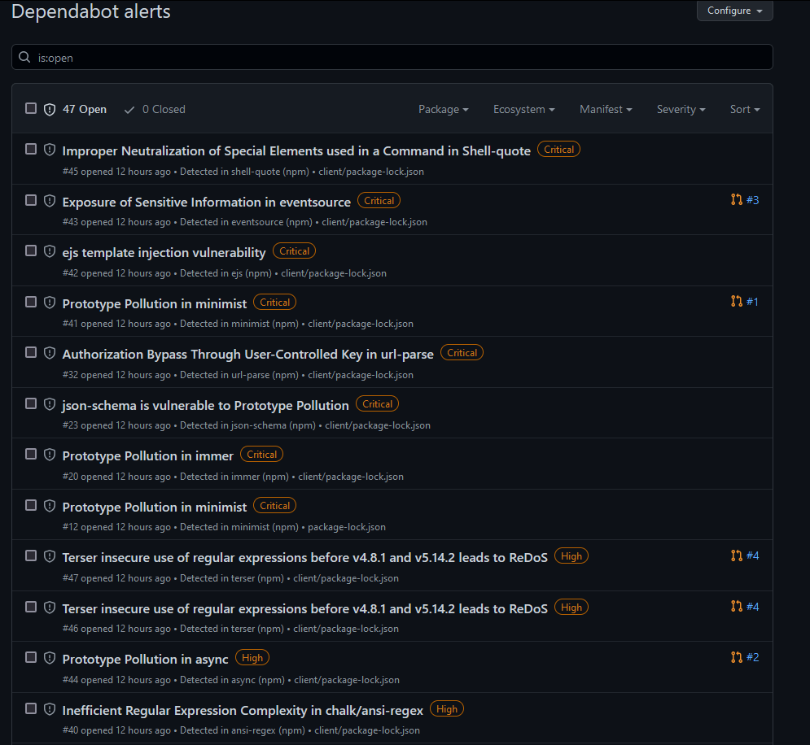This screenshot has width=810, height=745.
Task: Click the is:open search field
Action: (x=392, y=57)
